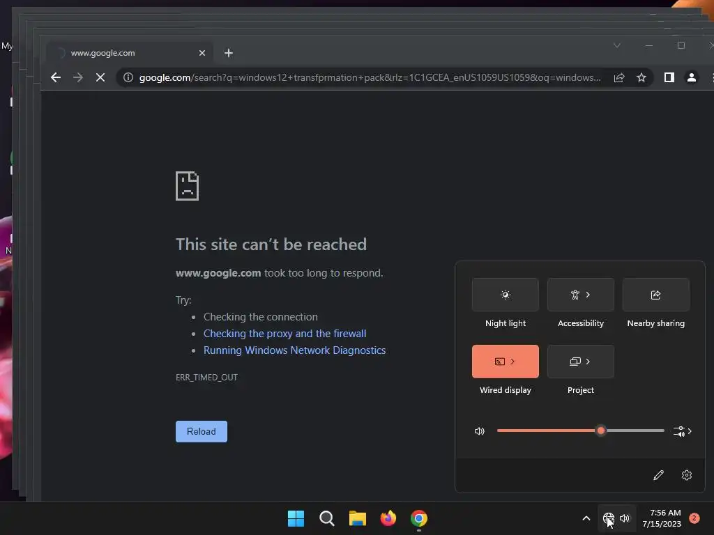Launch Firefox from the taskbar
This screenshot has width=714, height=535.
coord(388,518)
